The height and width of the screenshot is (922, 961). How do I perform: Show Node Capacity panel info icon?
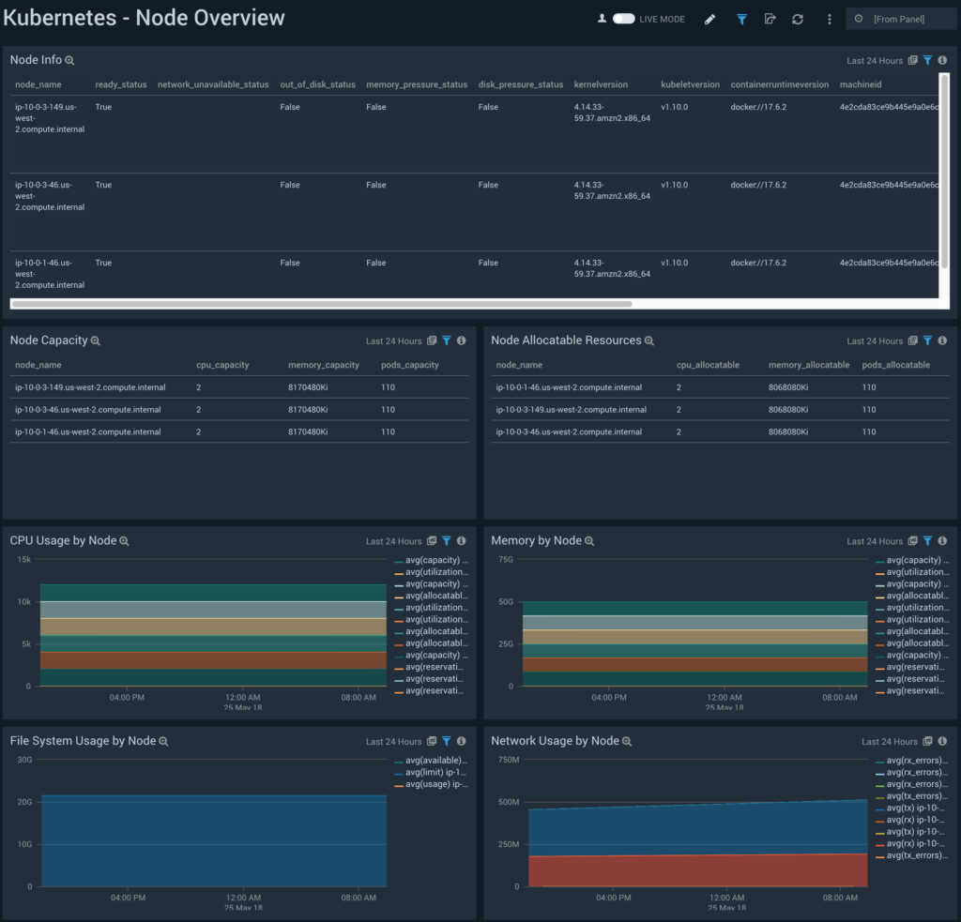click(462, 340)
